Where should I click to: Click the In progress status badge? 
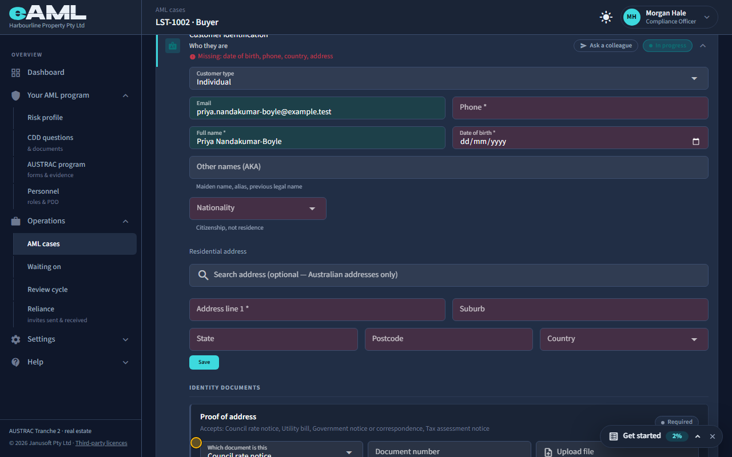pyautogui.click(x=667, y=46)
